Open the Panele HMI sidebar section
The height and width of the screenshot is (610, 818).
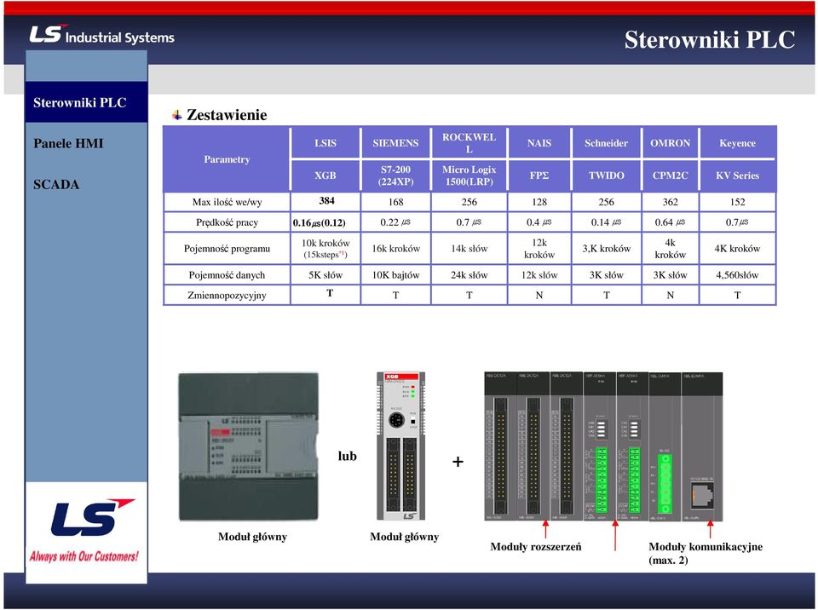(68, 143)
